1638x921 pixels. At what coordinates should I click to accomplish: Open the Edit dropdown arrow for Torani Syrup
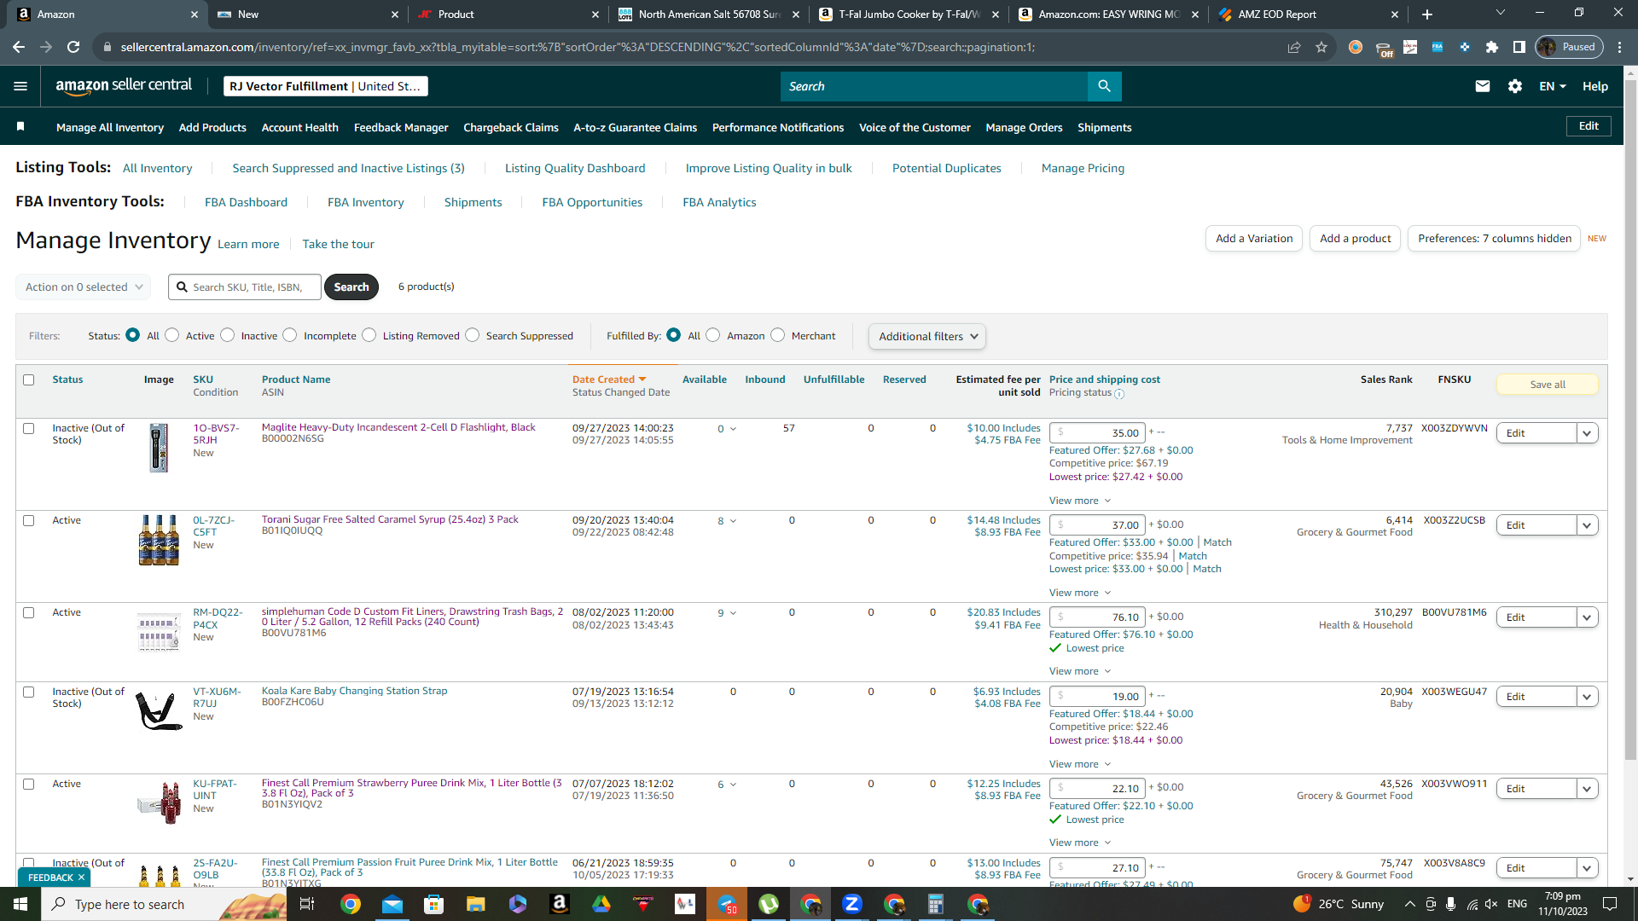point(1587,525)
